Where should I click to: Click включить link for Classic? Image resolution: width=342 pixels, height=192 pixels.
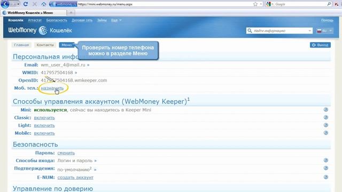[44, 118]
